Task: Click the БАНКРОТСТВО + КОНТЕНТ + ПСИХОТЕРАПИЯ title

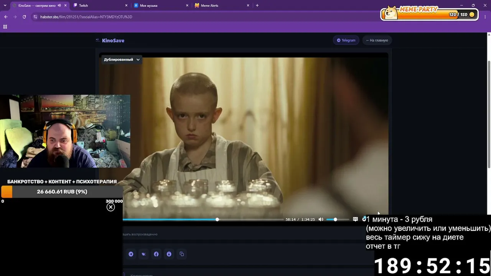Action: click(x=62, y=182)
